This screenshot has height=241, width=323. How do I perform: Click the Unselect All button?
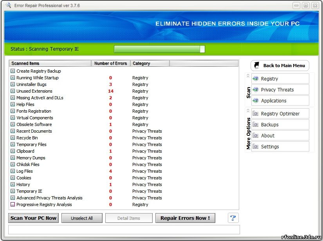point(82,218)
